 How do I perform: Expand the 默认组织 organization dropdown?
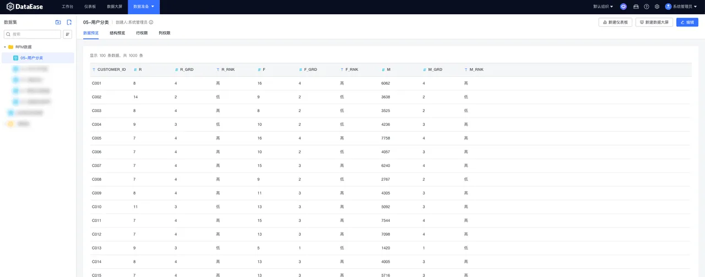(603, 7)
